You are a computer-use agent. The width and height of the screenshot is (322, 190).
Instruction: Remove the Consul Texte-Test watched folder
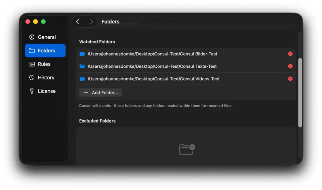pyautogui.click(x=290, y=66)
